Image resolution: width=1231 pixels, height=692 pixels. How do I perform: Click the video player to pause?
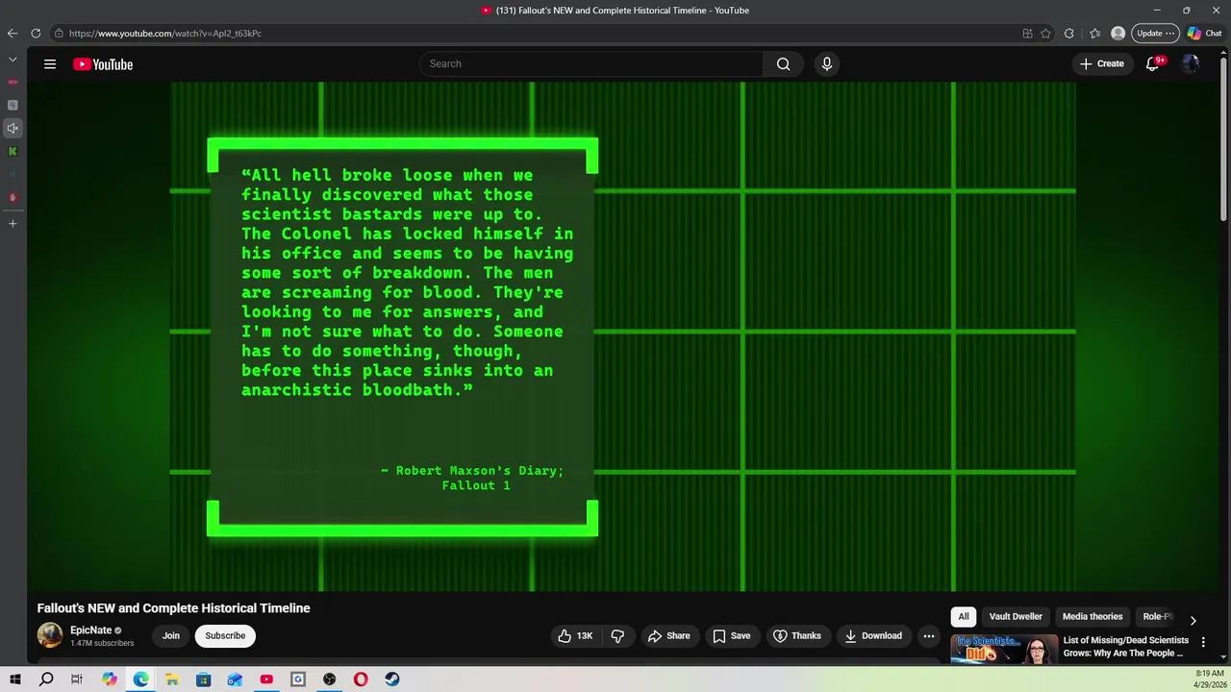(x=623, y=336)
